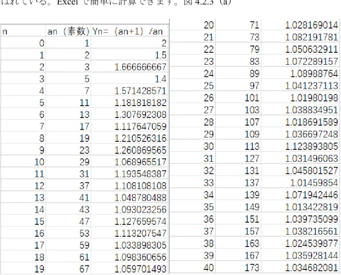341x275 pixels.
Task: Click the cell 1.113207547
Action: [x=130, y=233]
